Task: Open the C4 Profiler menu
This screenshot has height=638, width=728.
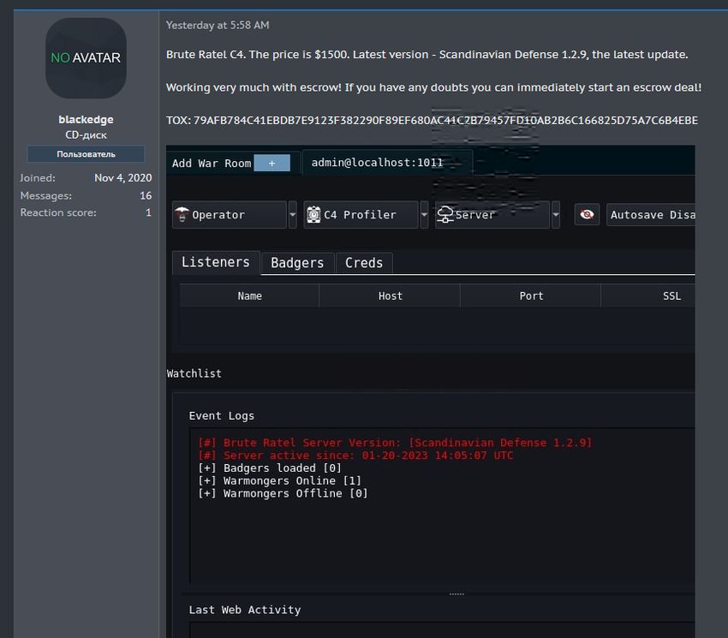Action: 361,215
